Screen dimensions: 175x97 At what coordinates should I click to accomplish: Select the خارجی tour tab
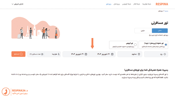(x=143, y=30)
